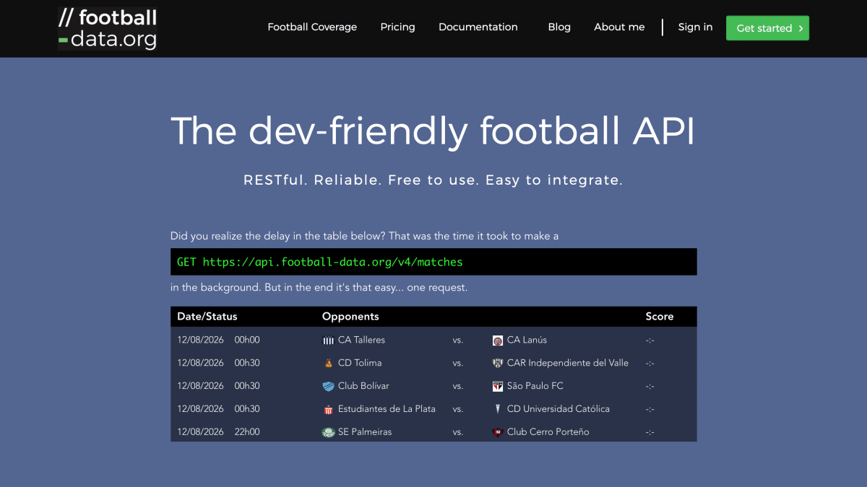The width and height of the screenshot is (867, 487).
Task: Select the CD Tolima team name
Action: coord(360,363)
